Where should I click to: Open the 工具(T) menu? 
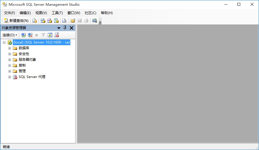click(57, 13)
